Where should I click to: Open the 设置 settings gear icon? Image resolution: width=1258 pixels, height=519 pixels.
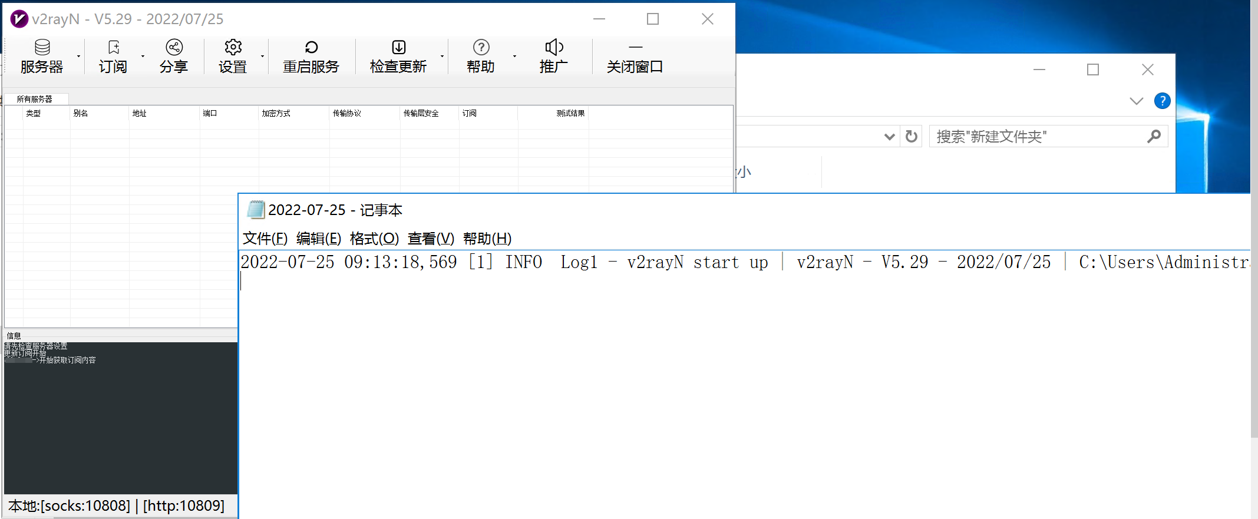233,47
